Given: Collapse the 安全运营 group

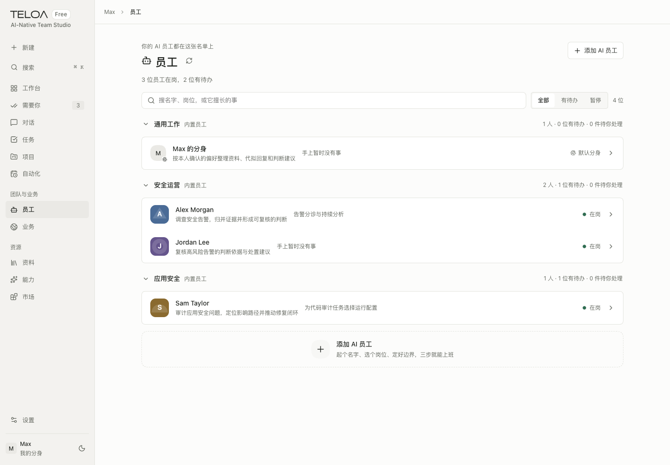Looking at the screenshot, I should coord(146,185).
